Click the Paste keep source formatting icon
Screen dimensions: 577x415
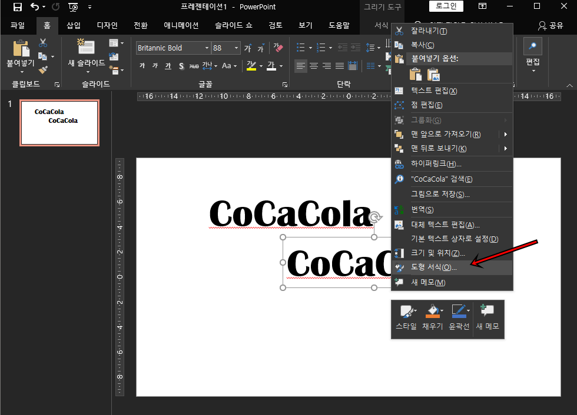coord(416,74)
